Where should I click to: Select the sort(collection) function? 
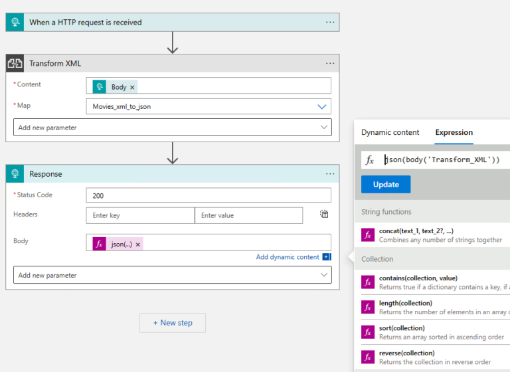tap(436, 332)
